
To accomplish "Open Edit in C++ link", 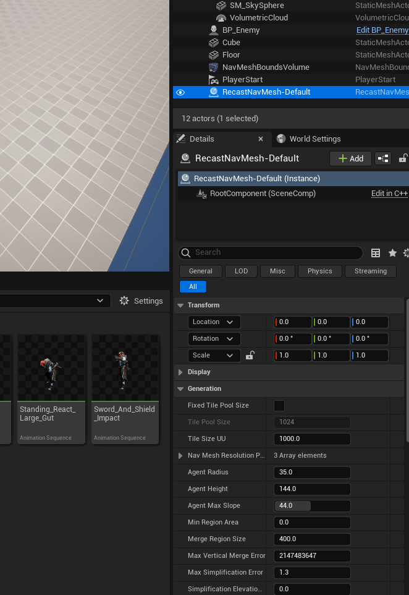I will click(x=389, y=193).
